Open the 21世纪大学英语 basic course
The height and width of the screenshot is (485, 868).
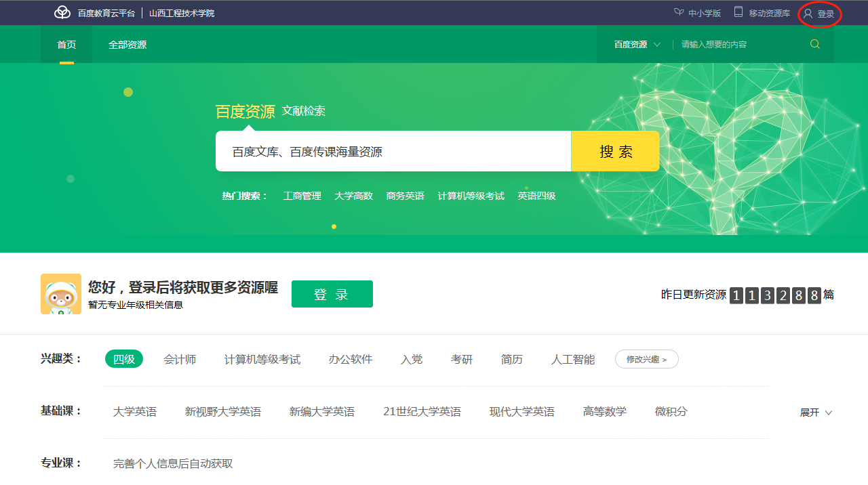422,412
